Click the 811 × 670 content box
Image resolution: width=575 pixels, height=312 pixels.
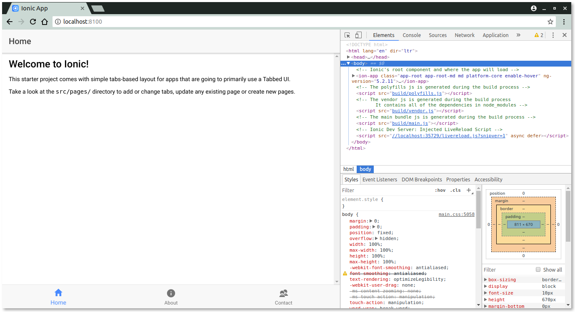coord(524,224)
